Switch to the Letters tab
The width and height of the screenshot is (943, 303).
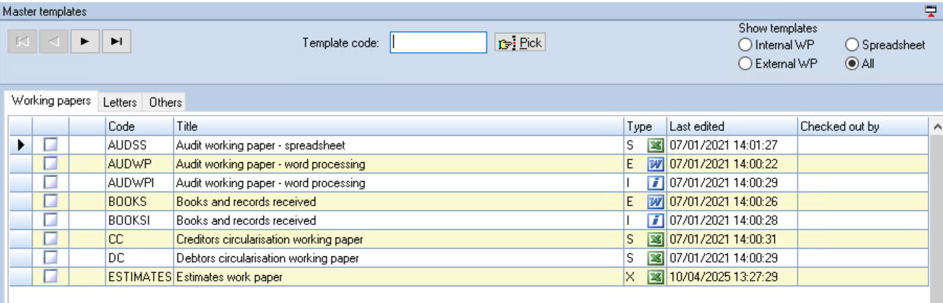(x=120, y=102)
